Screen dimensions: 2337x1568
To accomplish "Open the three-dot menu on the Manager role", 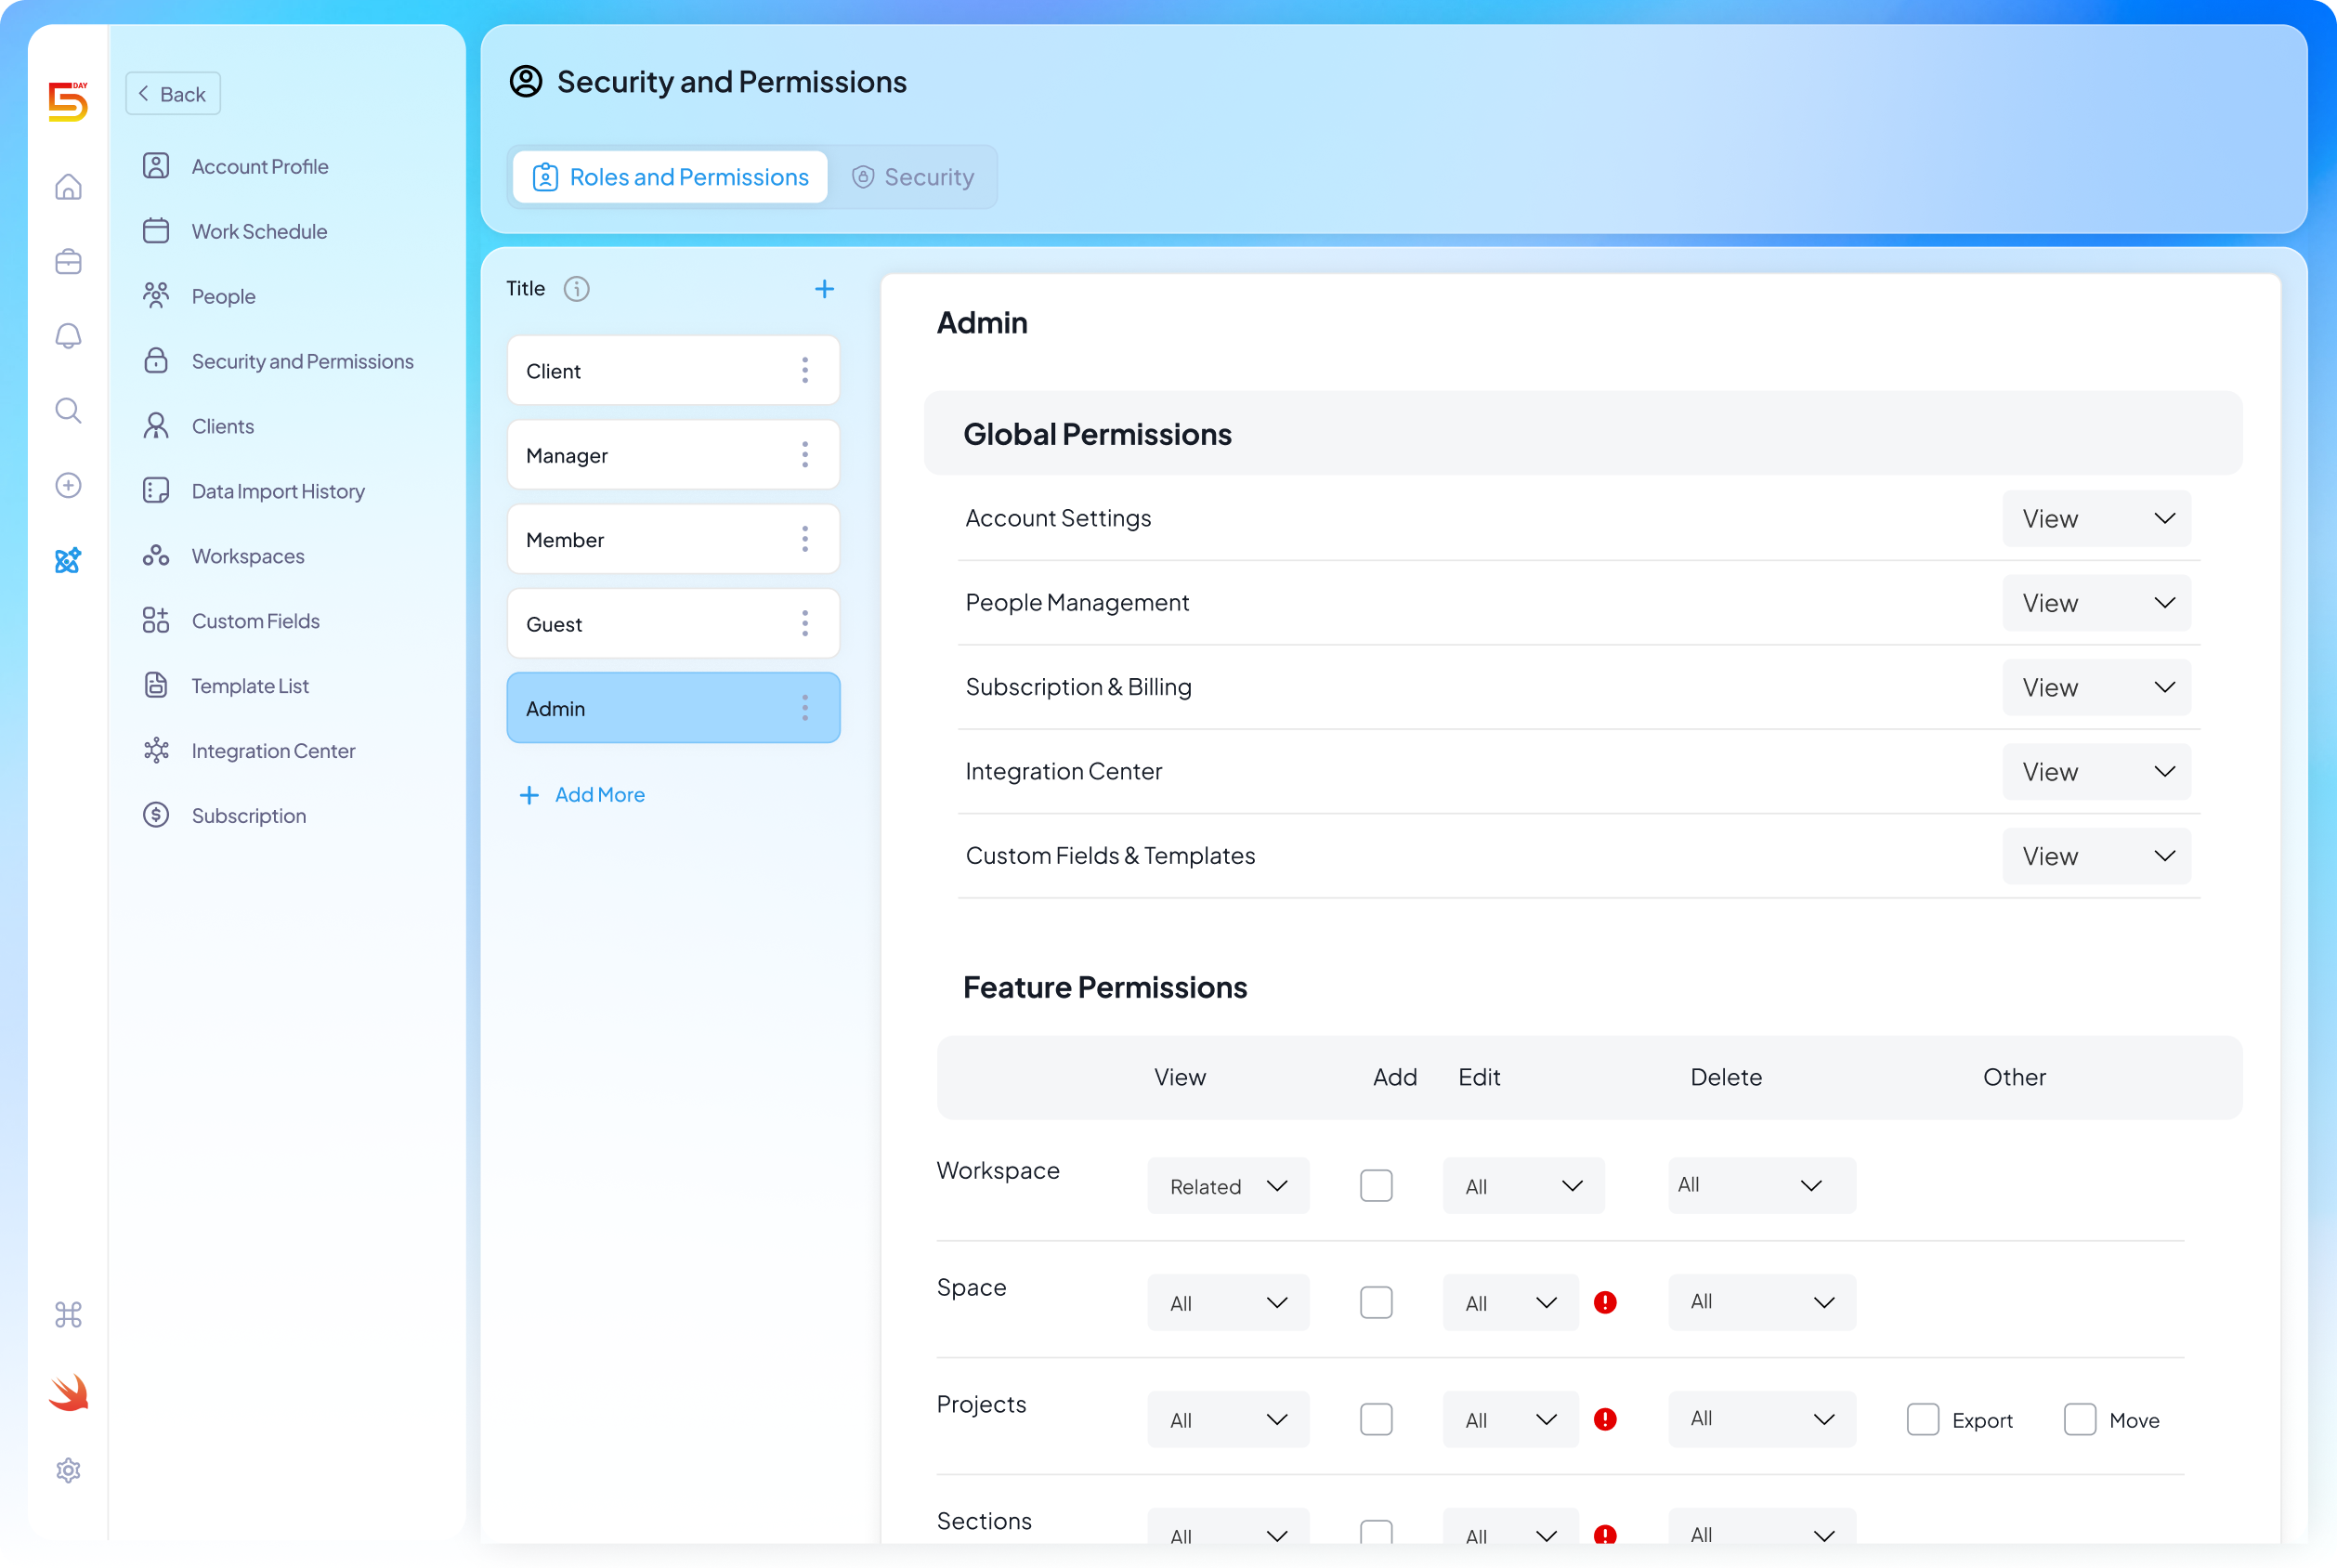I will pyautogui.click(x=805, y=454).
